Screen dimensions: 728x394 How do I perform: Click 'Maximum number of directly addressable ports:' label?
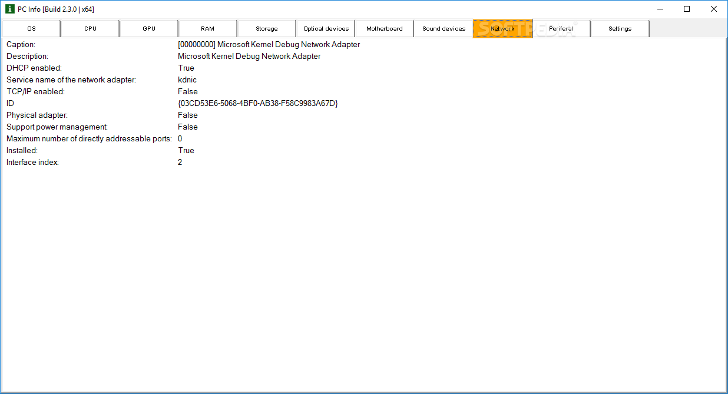(x=89, y=139)
